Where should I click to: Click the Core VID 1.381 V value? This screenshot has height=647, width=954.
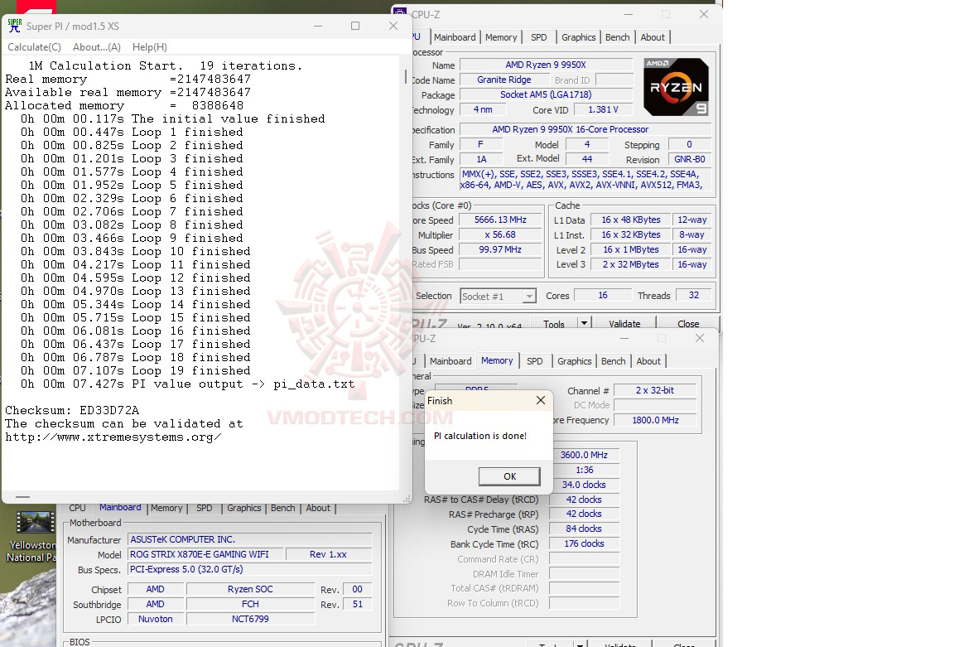pyautogui.click(x=603, y=109)
